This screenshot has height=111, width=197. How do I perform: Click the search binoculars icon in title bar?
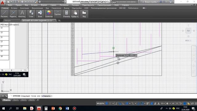(139, 2)
